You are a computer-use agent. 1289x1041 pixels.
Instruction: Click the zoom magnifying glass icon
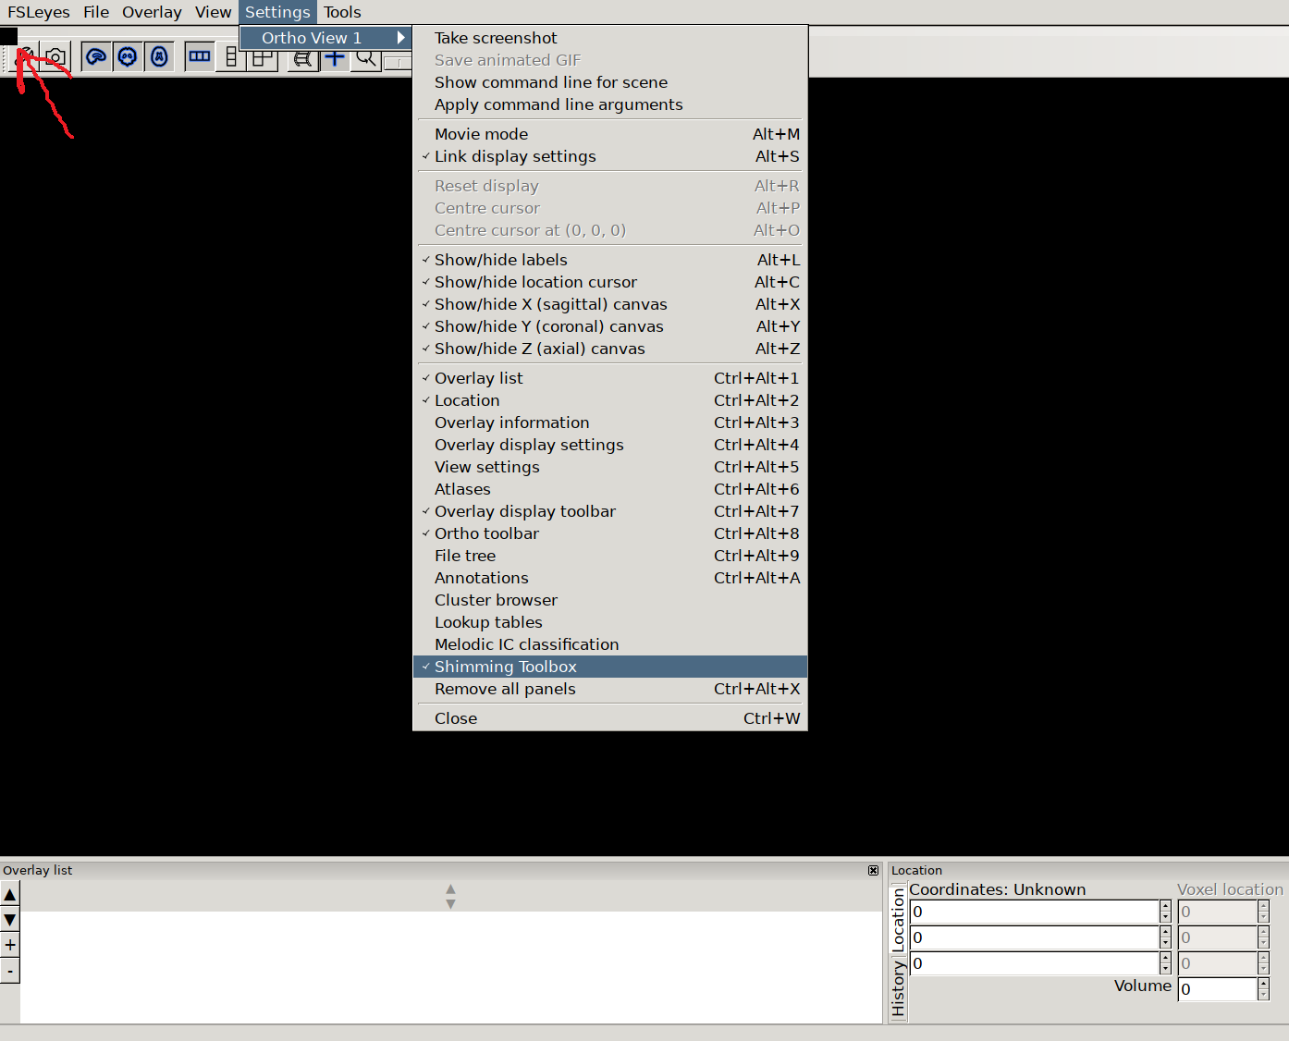366,57
